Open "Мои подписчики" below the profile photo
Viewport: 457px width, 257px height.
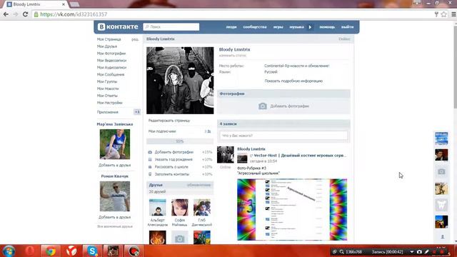pos(162,131)
